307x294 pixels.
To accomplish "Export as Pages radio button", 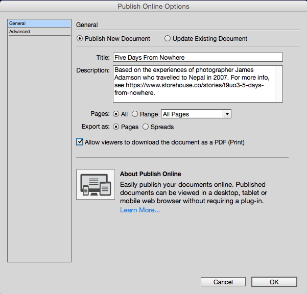I will (x=116, y=127).
